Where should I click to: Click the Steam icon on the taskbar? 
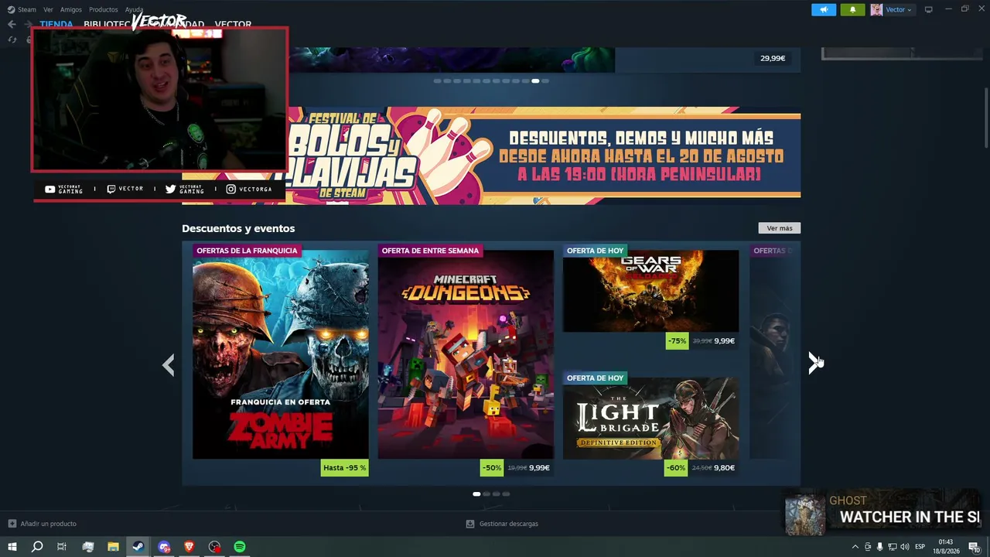(x=138, y=547)
